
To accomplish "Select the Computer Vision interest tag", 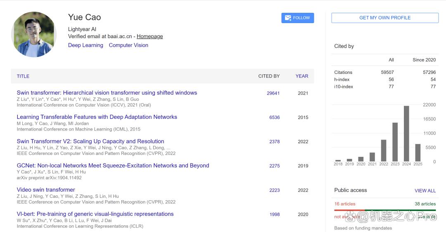I will point(128,45).
